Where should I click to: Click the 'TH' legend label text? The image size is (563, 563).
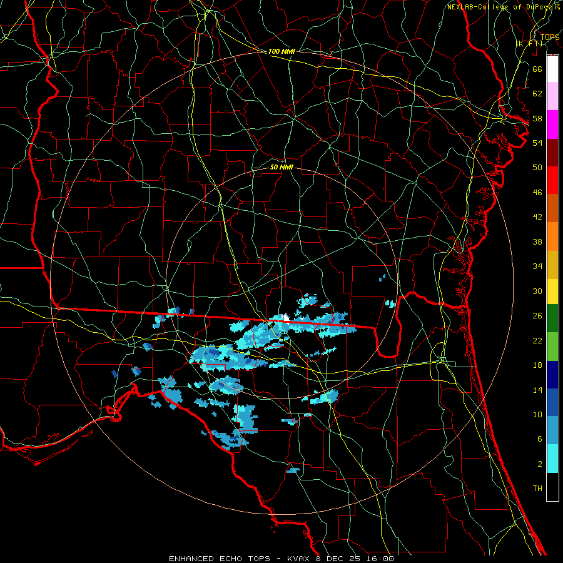point(537,488)
